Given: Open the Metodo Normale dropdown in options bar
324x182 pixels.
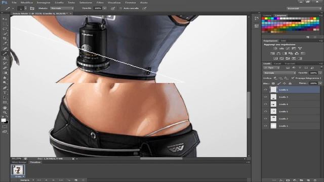Looking at the screenshot, I should (x=62, y=9).
